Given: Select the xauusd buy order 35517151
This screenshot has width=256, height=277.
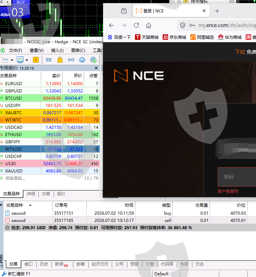Looking at the screenshot, I should (130, 213).
